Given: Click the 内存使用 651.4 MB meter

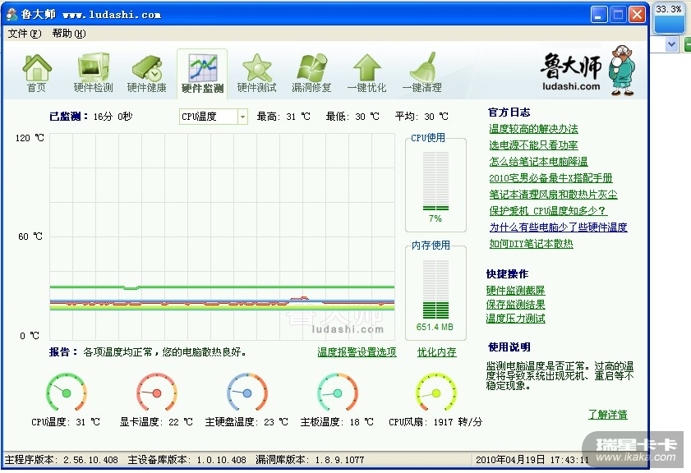Looking at the screenshot, I should [435, 293].
